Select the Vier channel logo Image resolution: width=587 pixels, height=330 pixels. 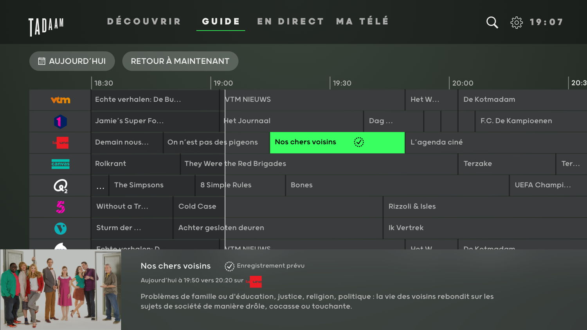pyautogui.click(x=60, y=228)
